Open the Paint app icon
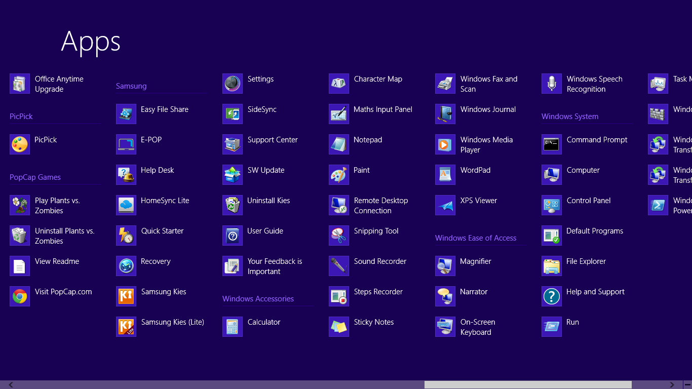The image size is (692, 389). (x=339, y=175)
